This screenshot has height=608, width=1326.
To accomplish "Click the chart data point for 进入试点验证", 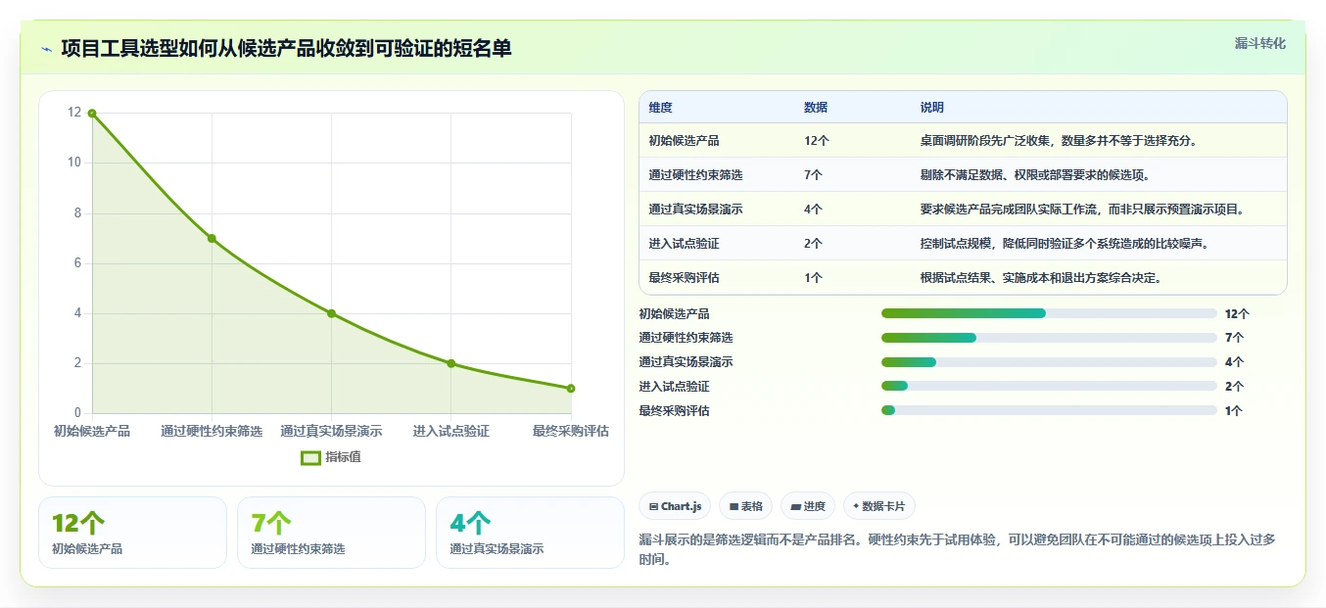I will coord(451,363).
